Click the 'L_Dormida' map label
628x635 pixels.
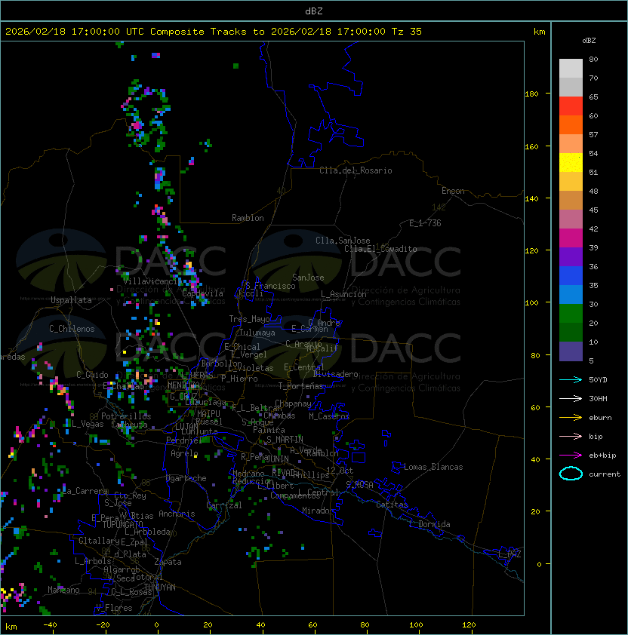(429, 524)
